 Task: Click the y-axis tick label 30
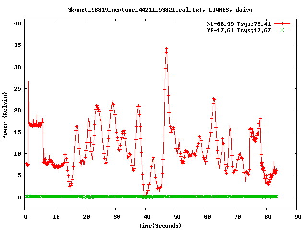click(x=17, y=67)
